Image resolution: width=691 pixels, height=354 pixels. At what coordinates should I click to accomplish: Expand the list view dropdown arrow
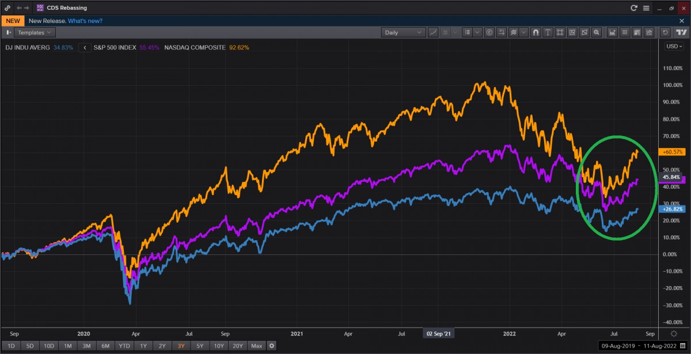(477, 33)
